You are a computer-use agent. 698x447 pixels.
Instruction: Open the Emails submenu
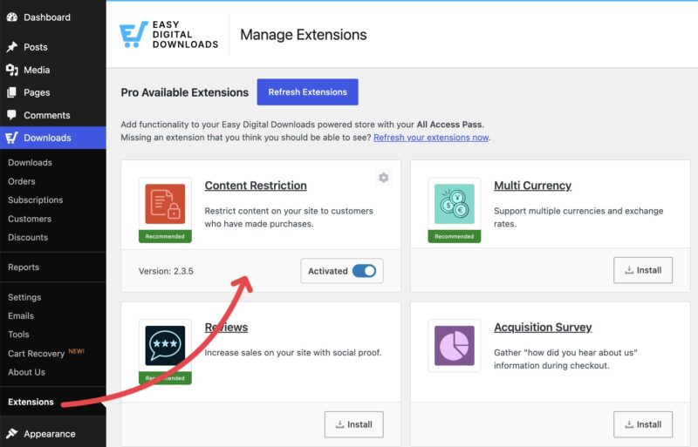pyautogui.click(x=21, y=315)
